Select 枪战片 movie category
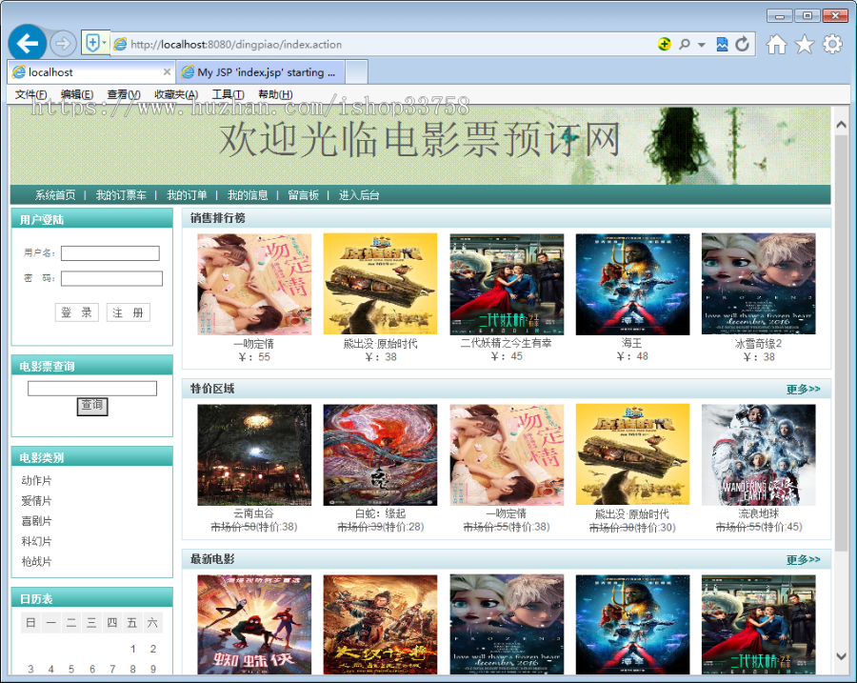Viewport: 857px width, 683px height. [36, 562]
